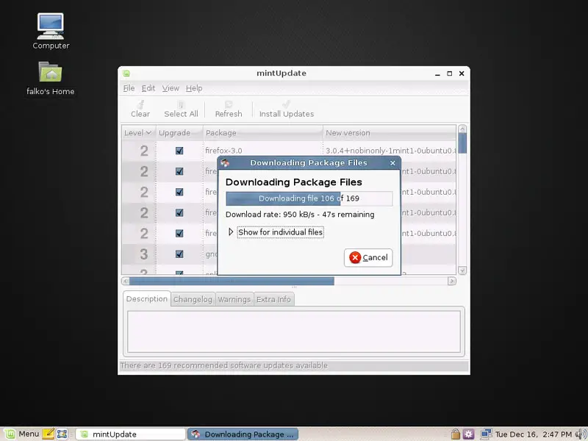Close the Downloading Package Files dialog

(392, 162)
